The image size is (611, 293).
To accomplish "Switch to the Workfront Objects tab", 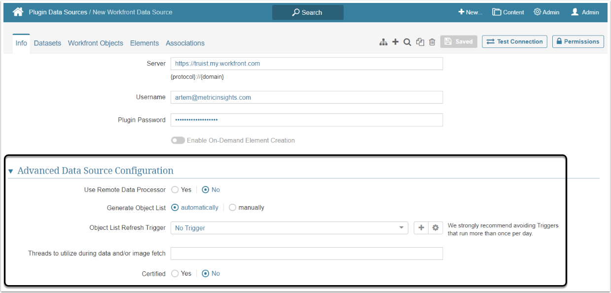I will tap(96, 43).
